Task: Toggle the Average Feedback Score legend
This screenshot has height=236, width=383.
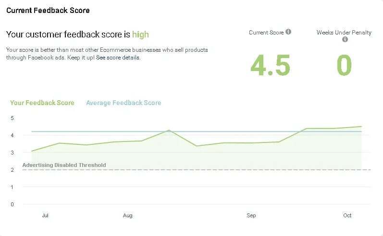Action: tap(124, 103)
